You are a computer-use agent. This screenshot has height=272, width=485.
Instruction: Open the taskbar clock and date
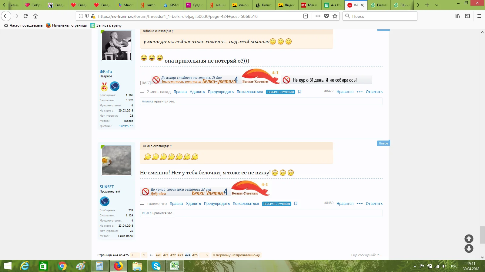point(471,266)
